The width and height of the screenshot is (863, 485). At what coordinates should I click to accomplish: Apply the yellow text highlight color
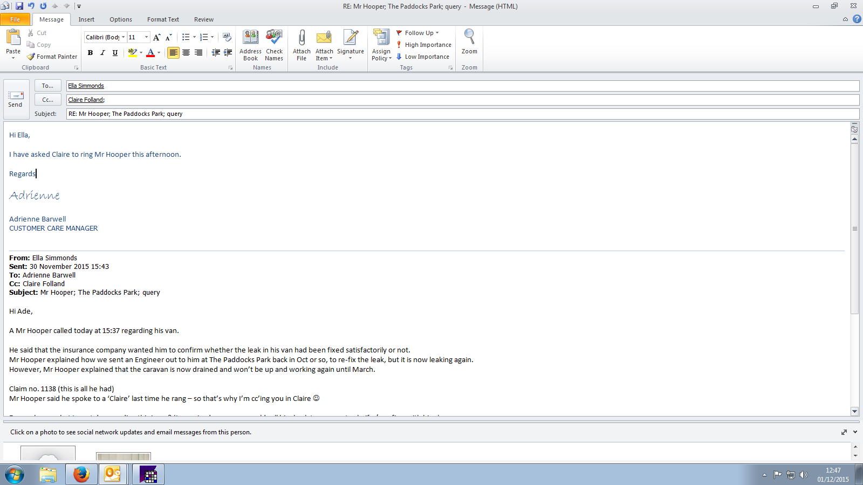pyautogui.click(x=132, y=52)
